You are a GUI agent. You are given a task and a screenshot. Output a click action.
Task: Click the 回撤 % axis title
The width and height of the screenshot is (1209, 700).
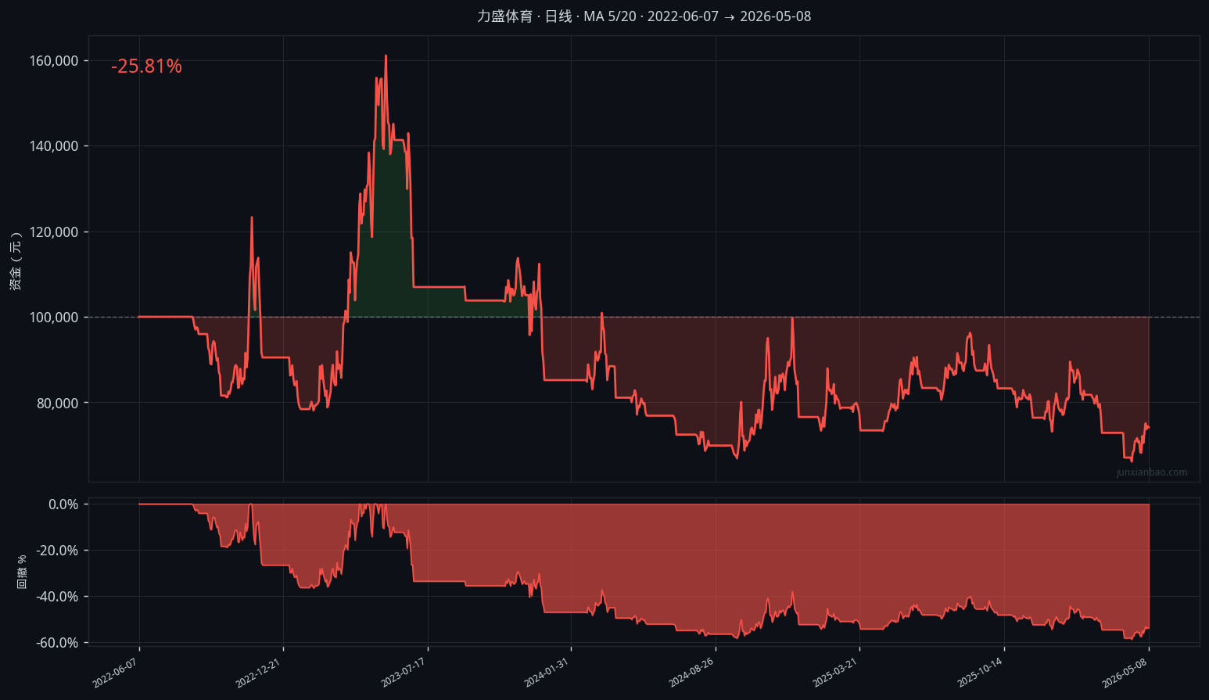(x=22, y=572)
